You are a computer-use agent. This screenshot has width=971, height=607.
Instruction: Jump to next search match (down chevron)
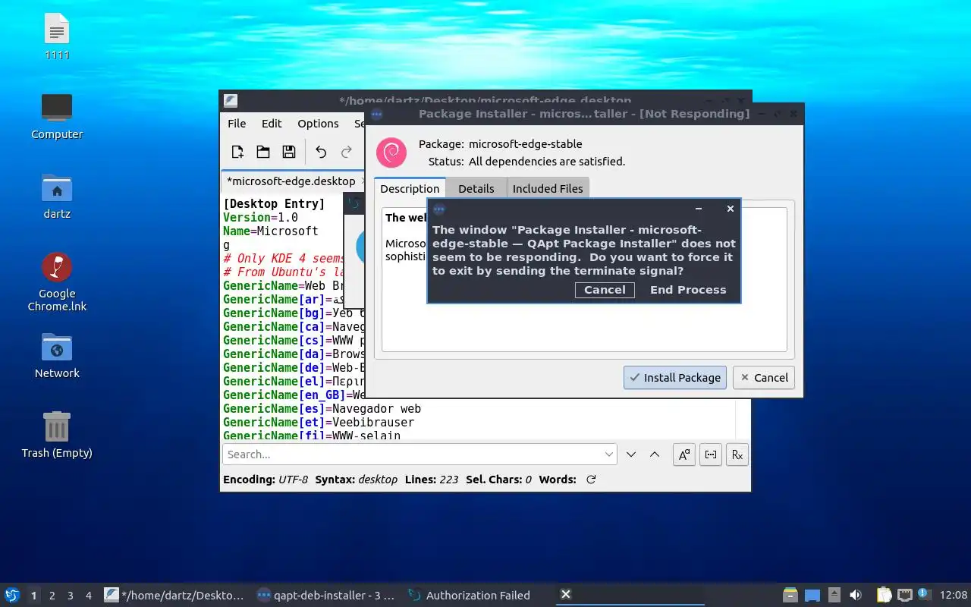[x=631, y=454]
